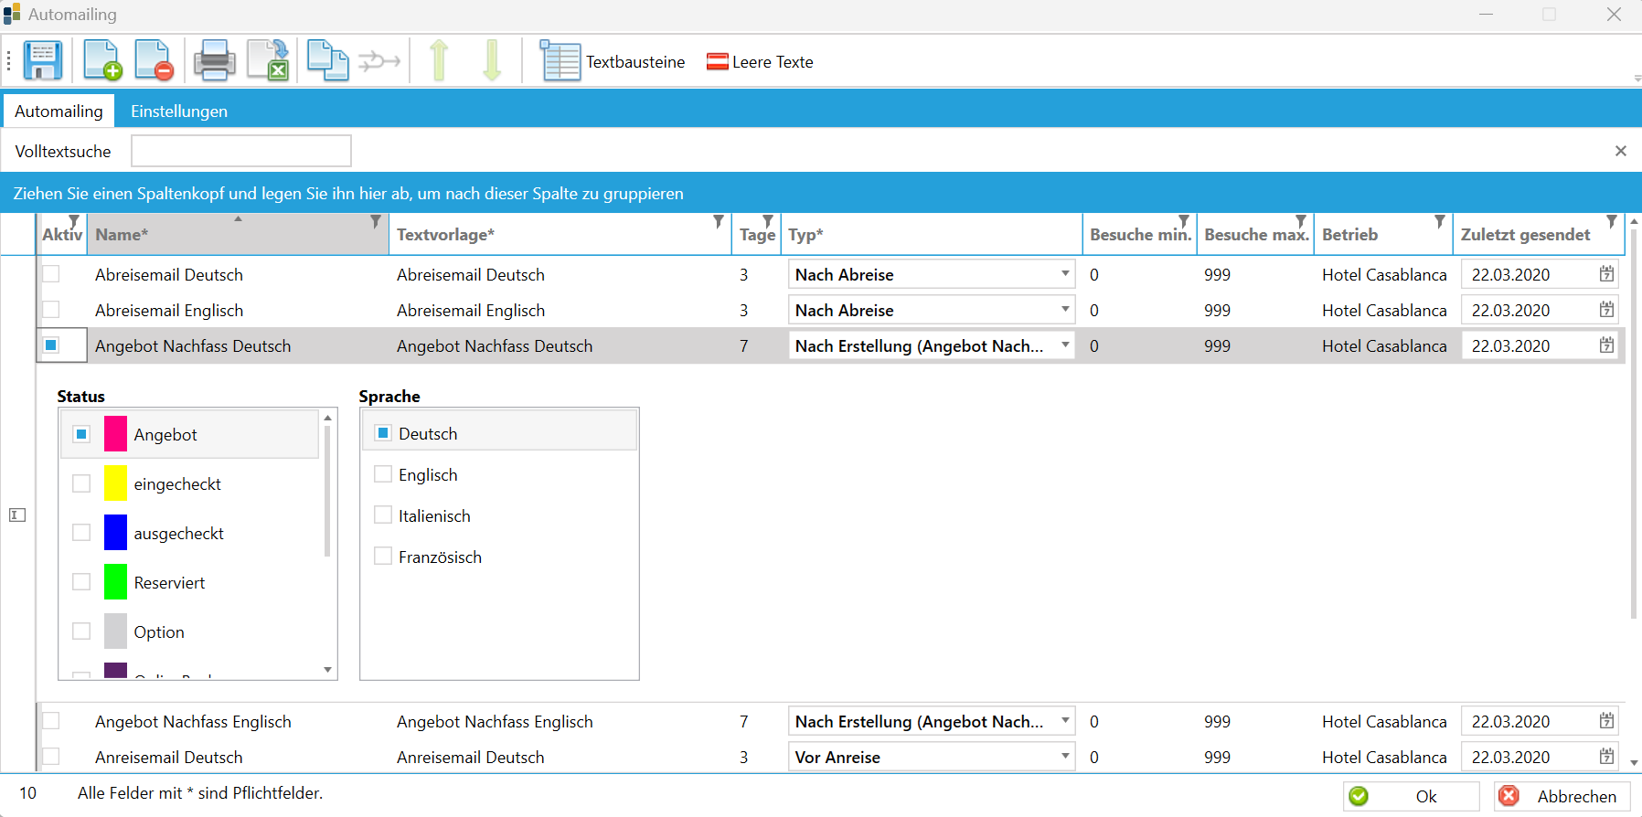Toggle Aktiv for Anreisemail Deutsch

coord(51,757)
